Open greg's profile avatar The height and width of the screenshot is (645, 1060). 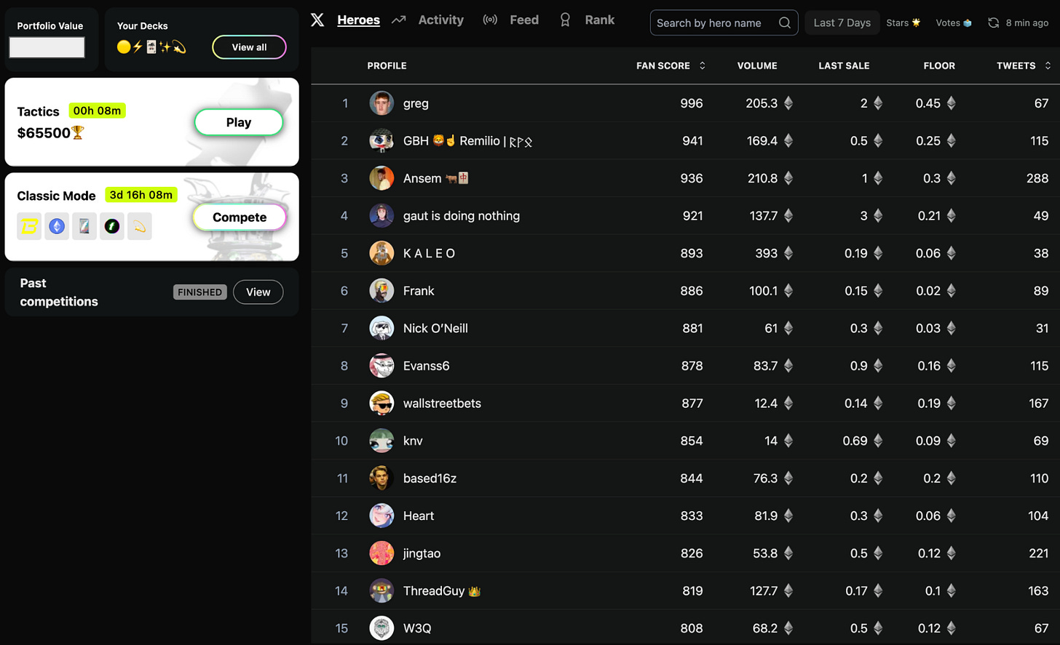(x=381, y=103)
